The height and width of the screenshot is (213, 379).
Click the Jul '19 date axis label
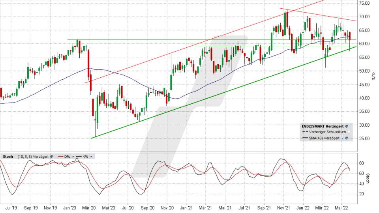pos(11,208)
